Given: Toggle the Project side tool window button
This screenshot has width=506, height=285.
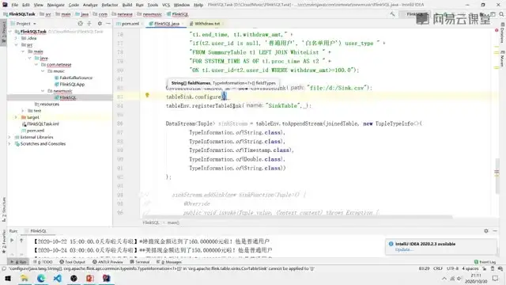Looking at the screenshot, I should coord(3,32).
